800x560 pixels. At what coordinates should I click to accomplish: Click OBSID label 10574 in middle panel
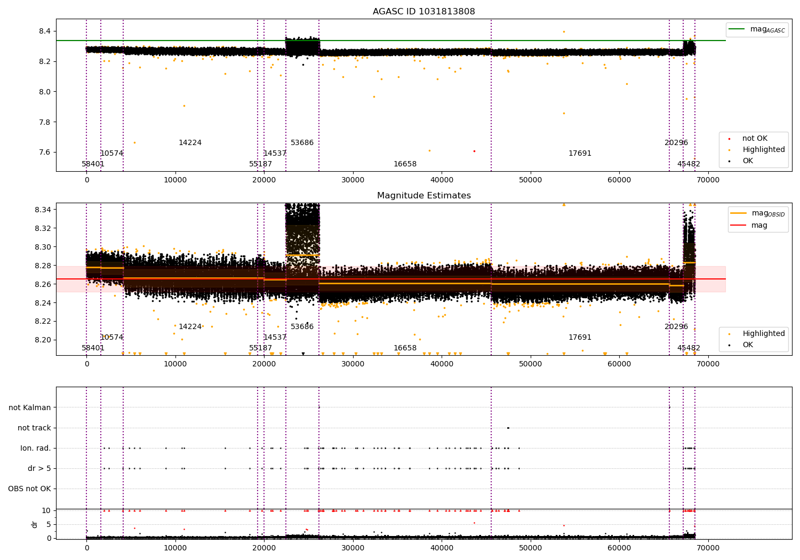112,338
